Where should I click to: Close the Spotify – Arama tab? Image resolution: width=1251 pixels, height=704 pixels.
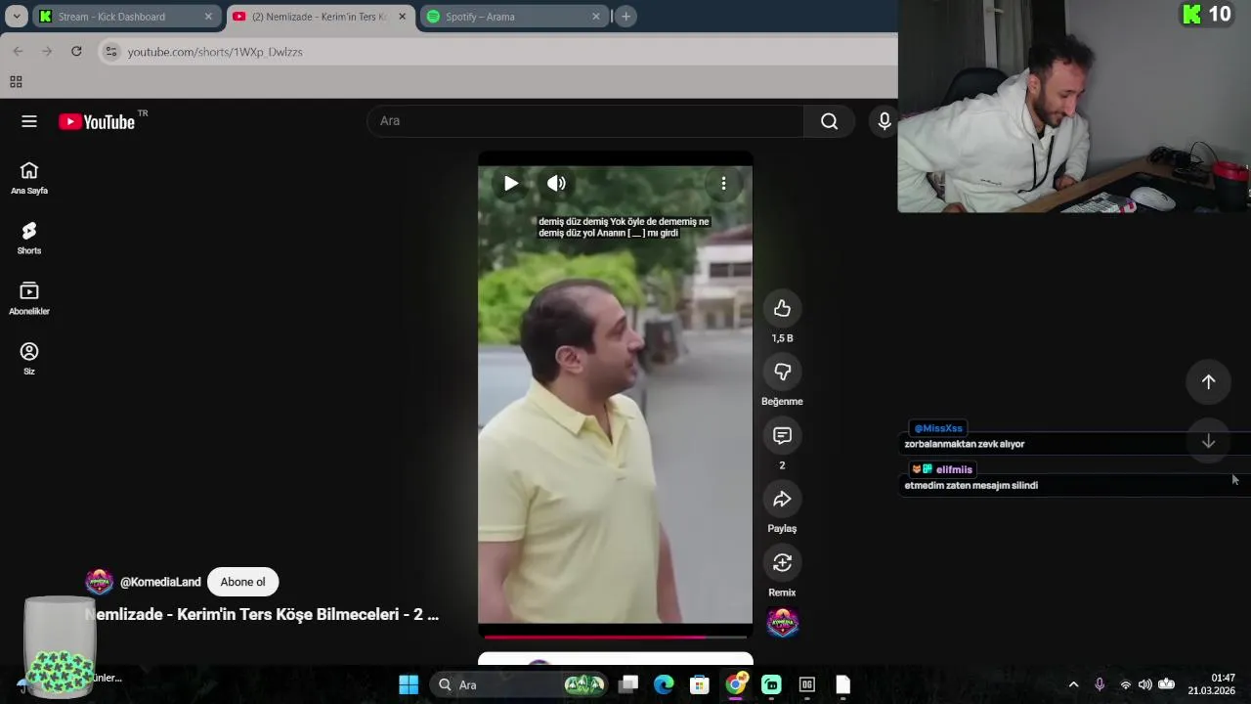point(596,17)
